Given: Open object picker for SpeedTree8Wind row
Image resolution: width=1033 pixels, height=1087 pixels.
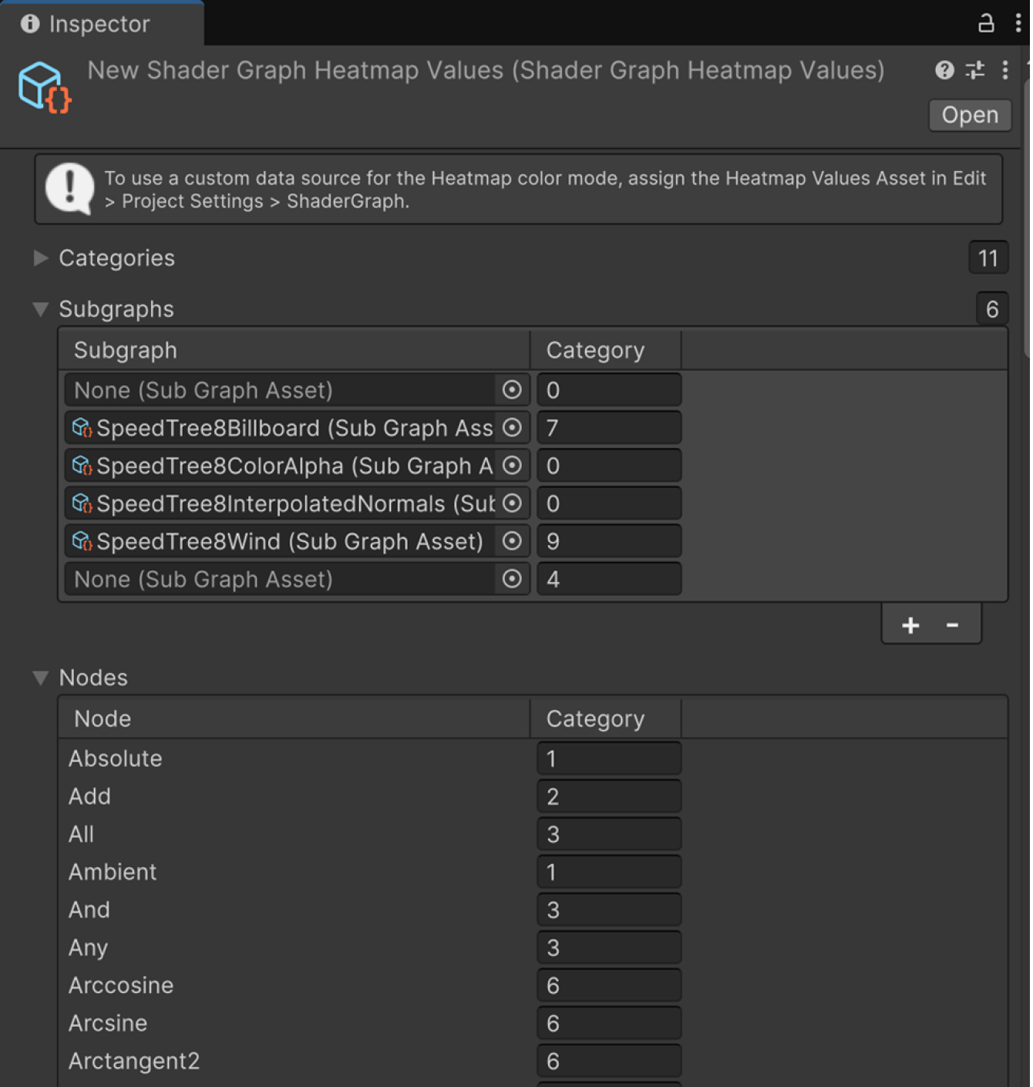Looking at the screenshot, I should coord(512,541).
